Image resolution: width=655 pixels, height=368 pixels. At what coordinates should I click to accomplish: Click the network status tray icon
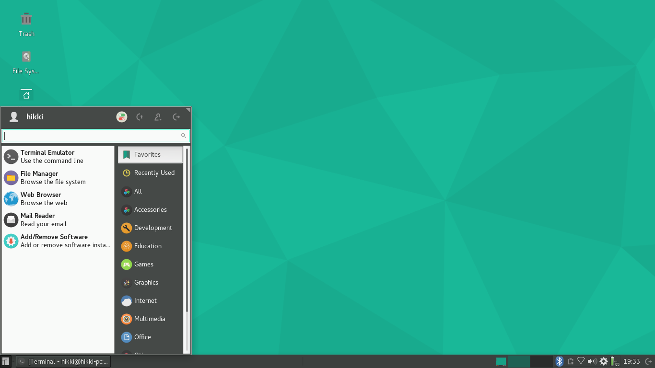[x=581, y=361]
